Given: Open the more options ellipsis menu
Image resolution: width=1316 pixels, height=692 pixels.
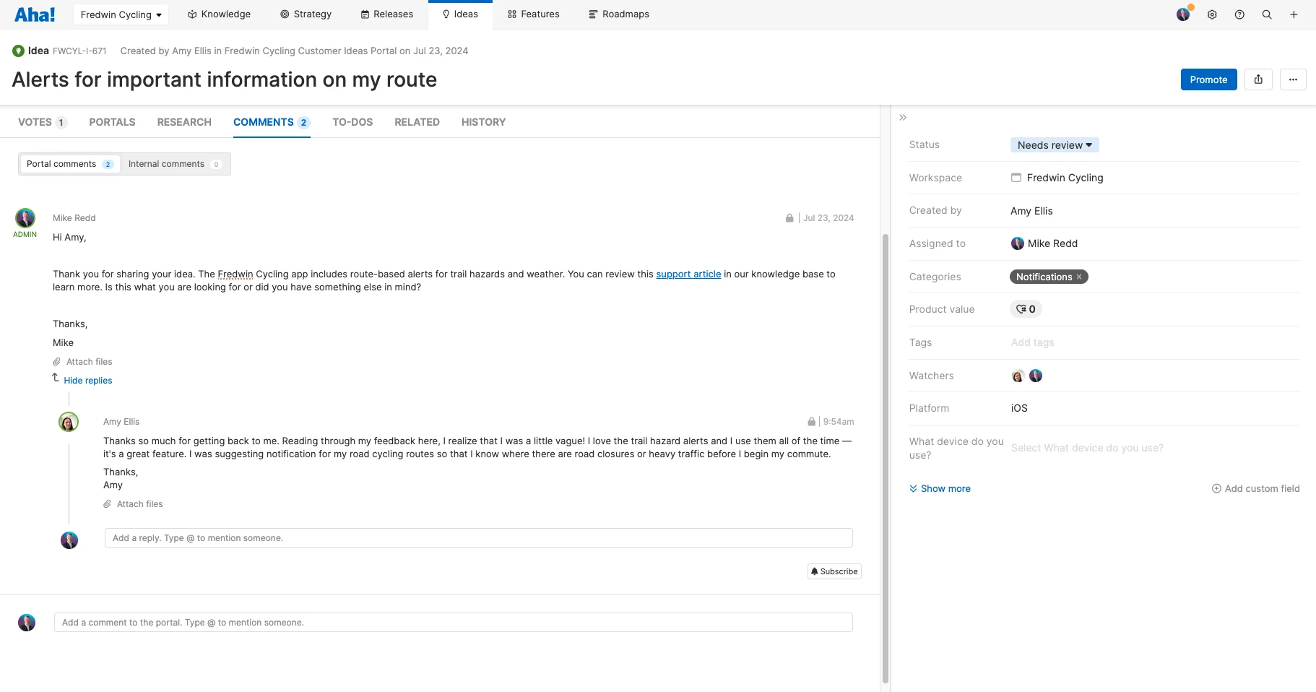Looking at the screenshot, I should (1293, 79).
